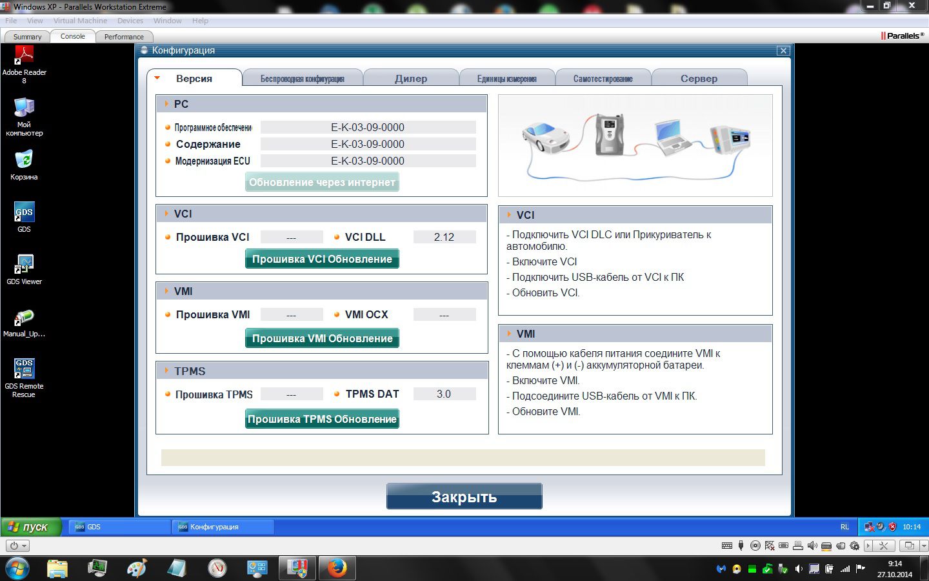
Task: Click the RL language indicator in XP taskbar
Action: [x=844, y=527]
